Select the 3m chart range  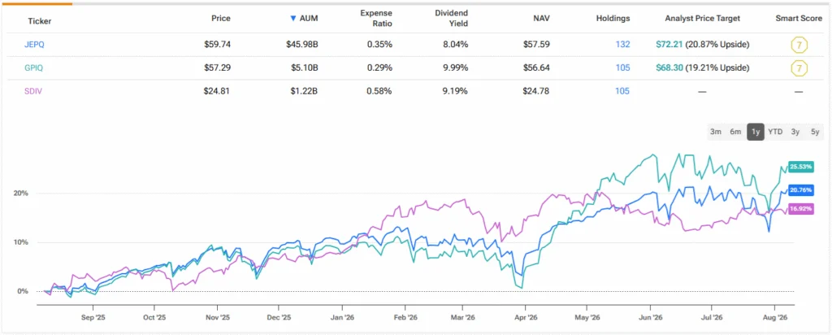coord(716,132)
